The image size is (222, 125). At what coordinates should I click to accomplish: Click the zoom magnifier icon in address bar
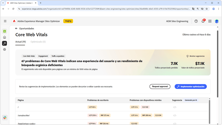(198, 9)
